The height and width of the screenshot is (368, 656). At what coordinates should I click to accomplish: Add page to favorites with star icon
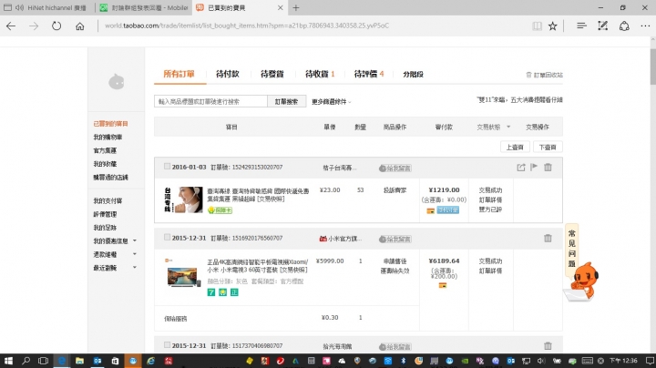click(553, 26)
